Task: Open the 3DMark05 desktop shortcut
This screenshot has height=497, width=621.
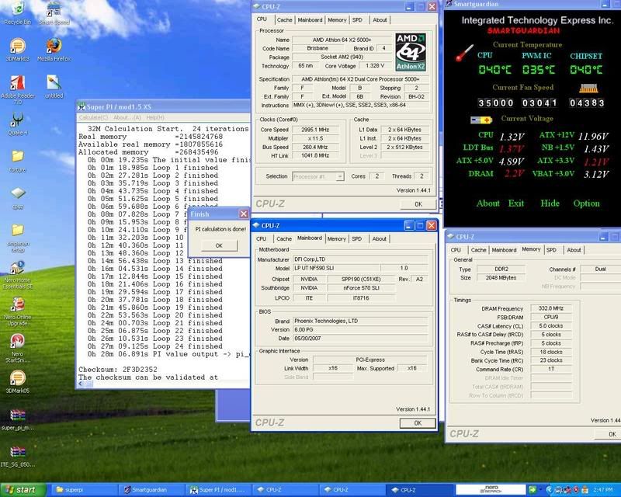Action: pos(16,378)
